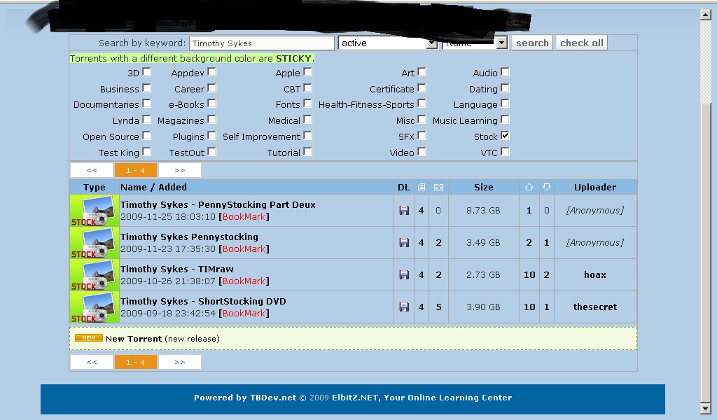Sort by the files column icon

point(421,187)
